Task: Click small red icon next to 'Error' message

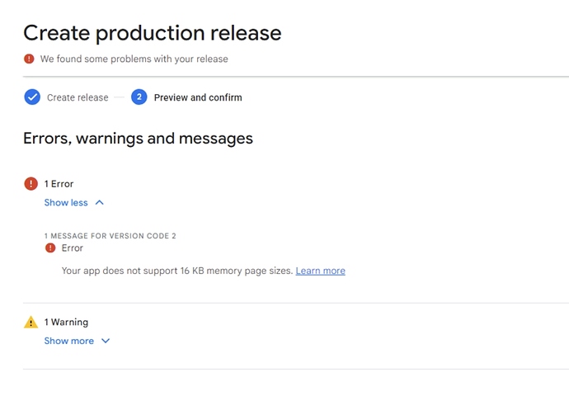Action: coord(50,247)
